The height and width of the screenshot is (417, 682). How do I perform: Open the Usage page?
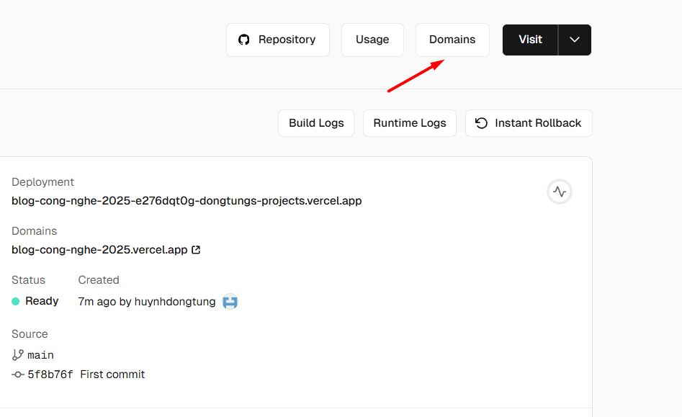[x=372, y=40]
